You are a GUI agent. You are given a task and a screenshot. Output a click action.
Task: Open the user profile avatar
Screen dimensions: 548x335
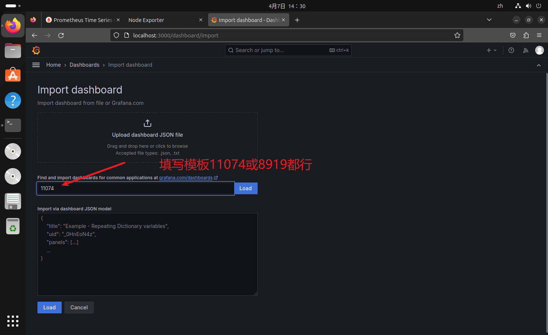click(x=540, y=50)
